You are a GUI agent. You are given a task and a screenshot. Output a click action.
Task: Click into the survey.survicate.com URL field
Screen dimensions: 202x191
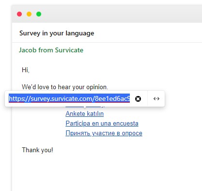click(x=69, y=98)
